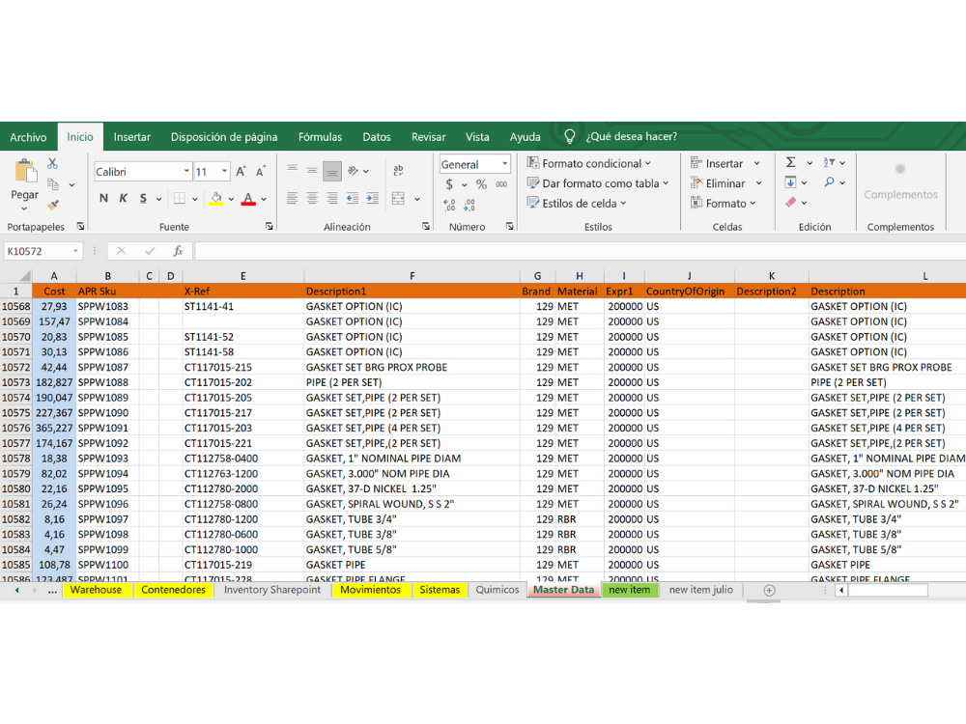Image resolution: width=966 pixels, height=724 pixels.
Task: Click the Pegar (paste) icon
Action: click(x=25, y=171)
